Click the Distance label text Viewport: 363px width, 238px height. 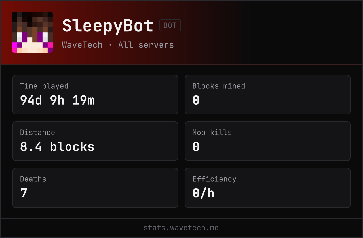(37, 133)
